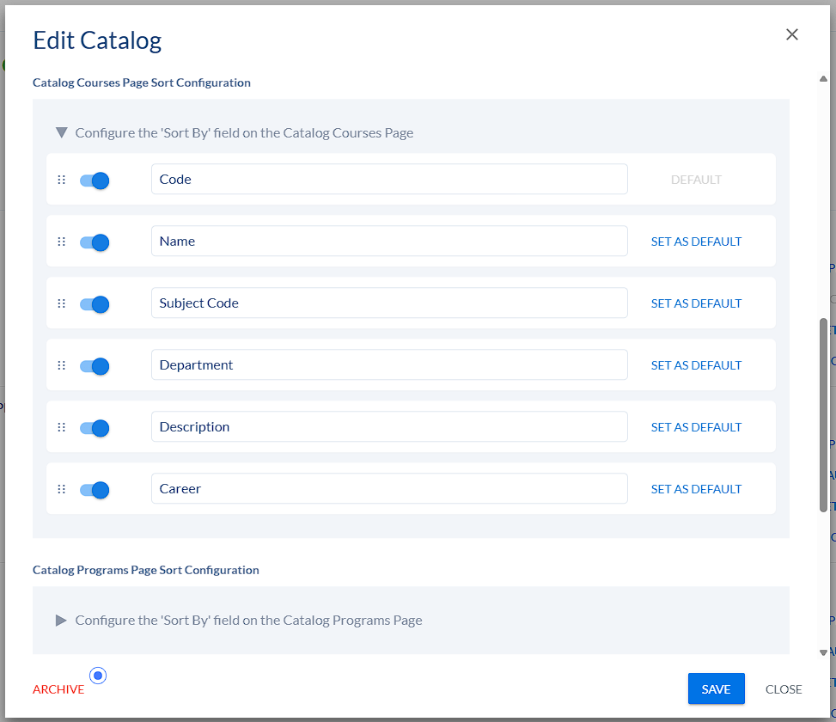Click the dialog scrollbar up arrow

(823, 79)
